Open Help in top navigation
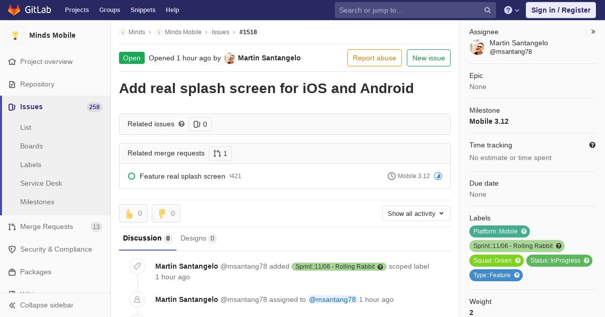The height and width of the screenshot is (317, 605). [x=172, y=10]
